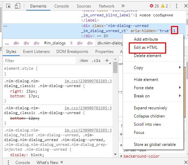Image resolution: width=188 pixels, height=165 pixels.
Task: Choose Delete element
Action: pyautogui.click(x=153, y=56)
